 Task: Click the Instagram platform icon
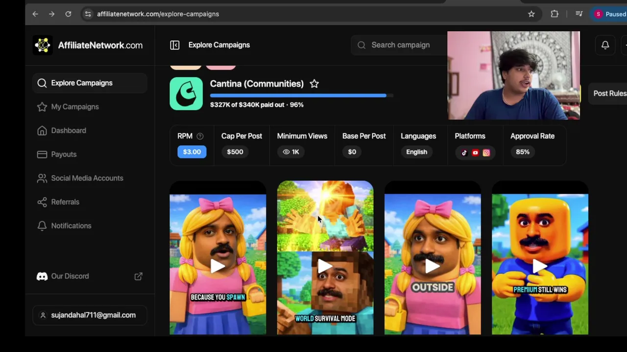[x=486, y=153]
